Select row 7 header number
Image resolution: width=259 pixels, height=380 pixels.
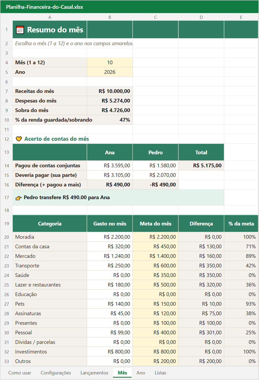click(7, 91)
